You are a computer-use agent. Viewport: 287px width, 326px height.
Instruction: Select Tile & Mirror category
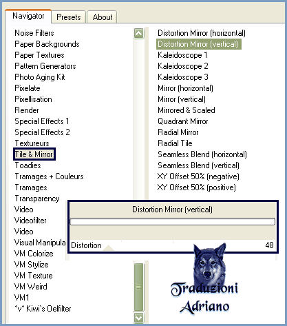coord(34,154)
